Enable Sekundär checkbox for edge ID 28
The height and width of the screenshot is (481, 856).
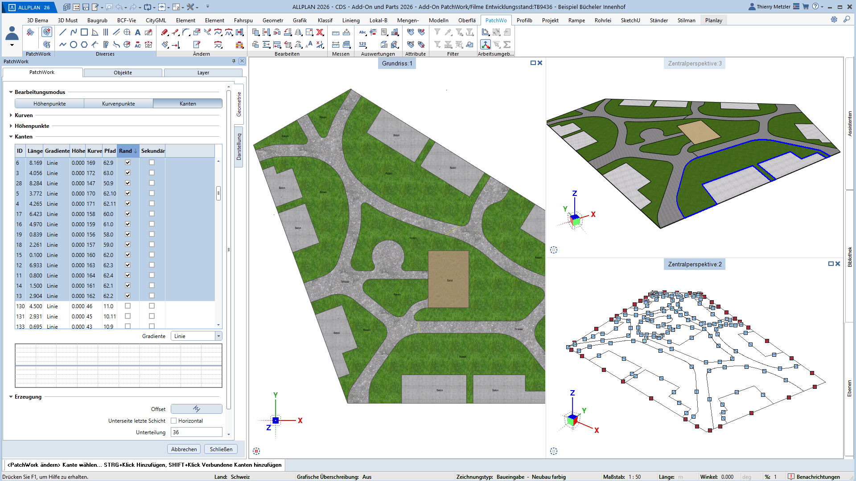(x=152, y=183)
